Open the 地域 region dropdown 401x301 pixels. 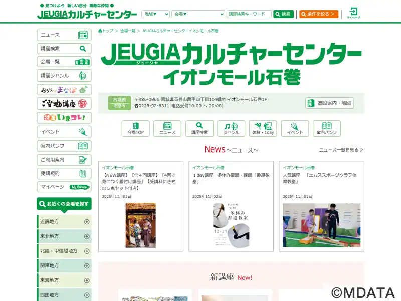[x=155, y=14]
